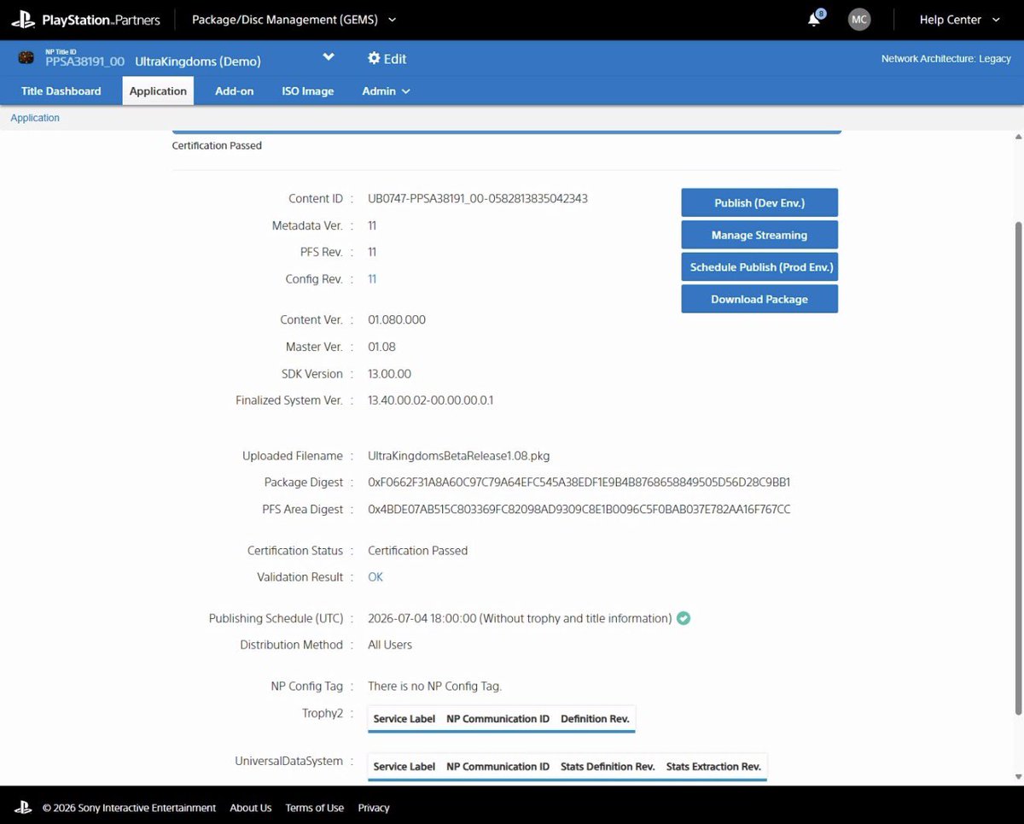Open the Validation Result OK link

pyautogui.click(x=375, y=577)
